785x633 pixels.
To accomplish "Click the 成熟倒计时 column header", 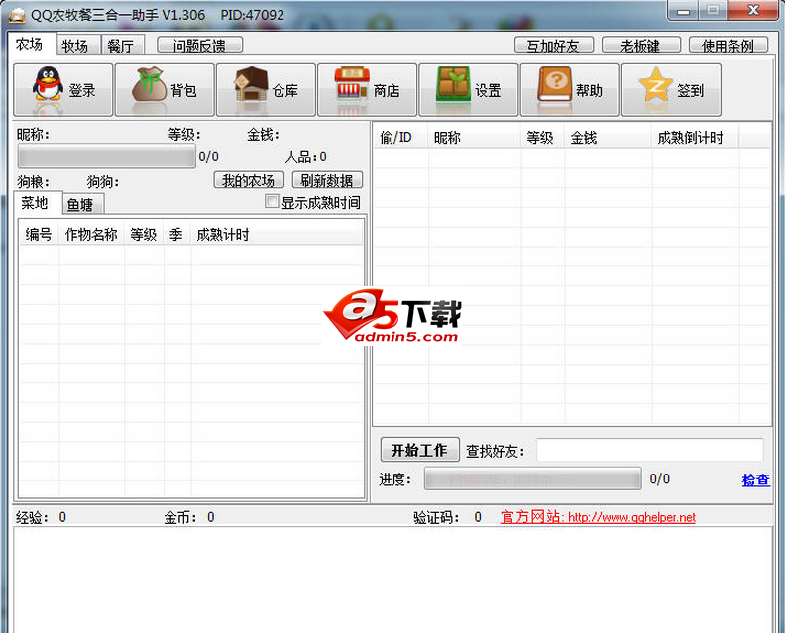I will click(x=695, y=137).
